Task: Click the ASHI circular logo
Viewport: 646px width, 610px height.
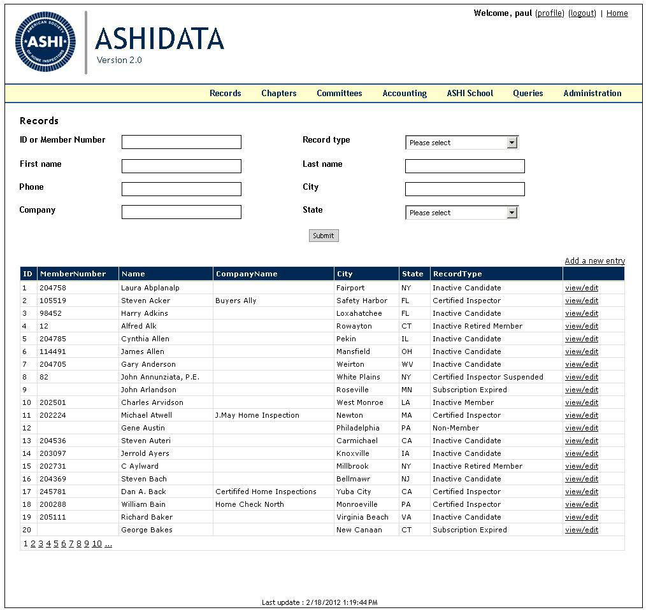Action: (45, 41)
